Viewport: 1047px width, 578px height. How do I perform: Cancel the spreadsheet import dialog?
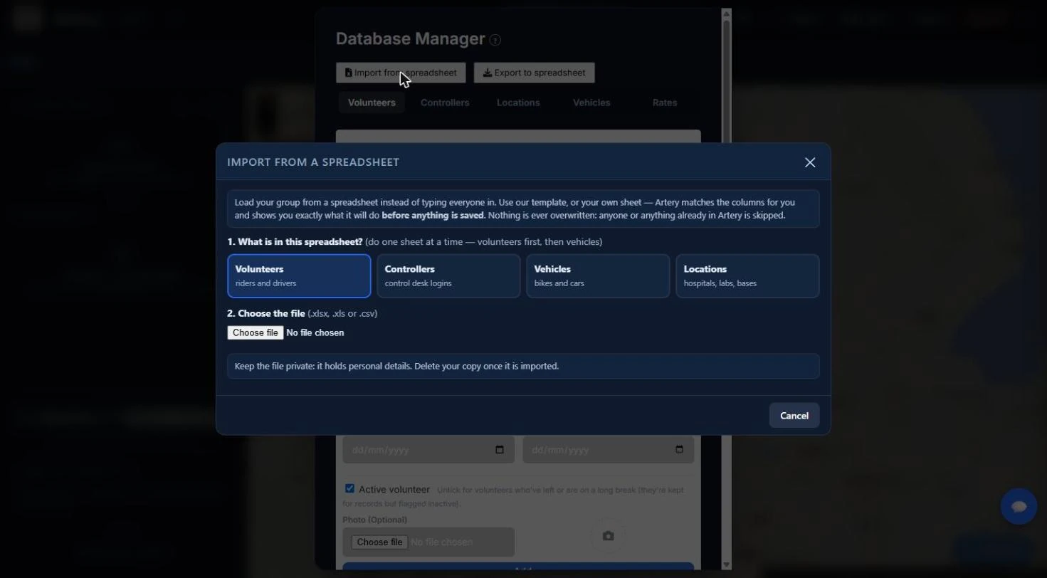click(794, 416)
